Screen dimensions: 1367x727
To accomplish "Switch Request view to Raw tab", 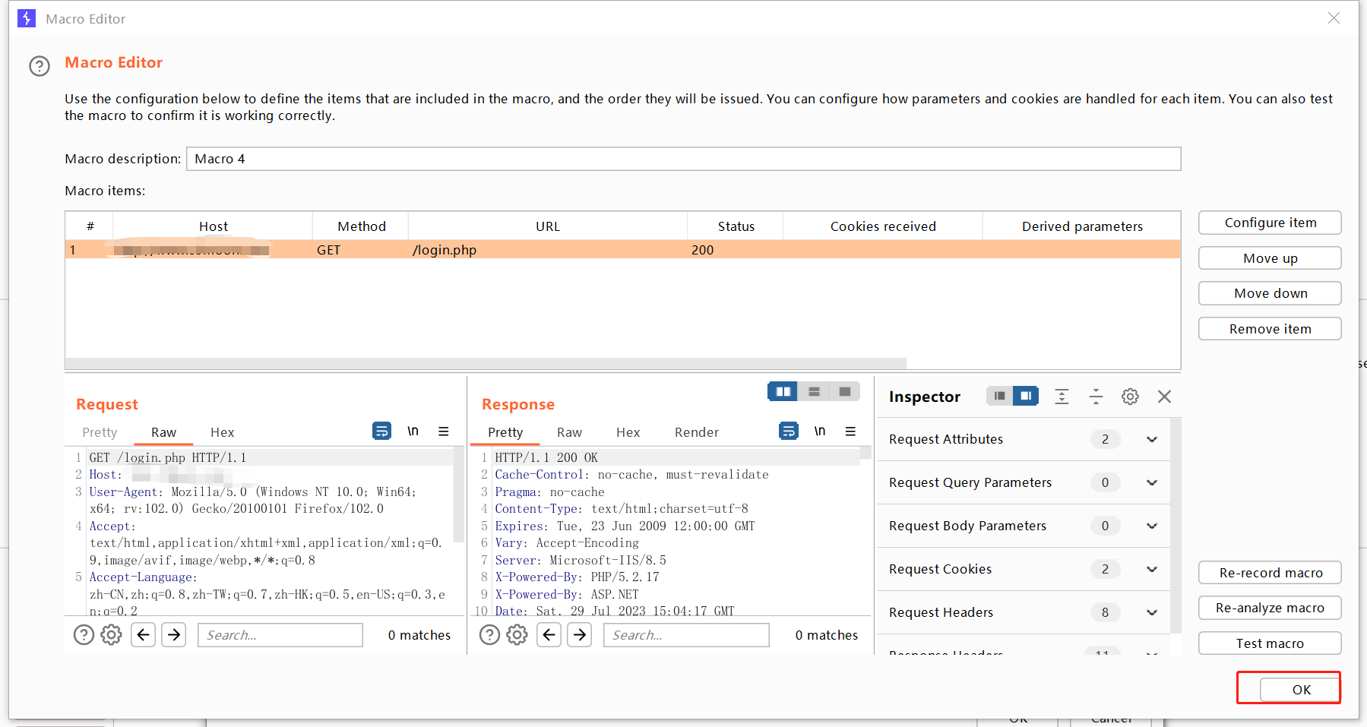I will point(163,432).
